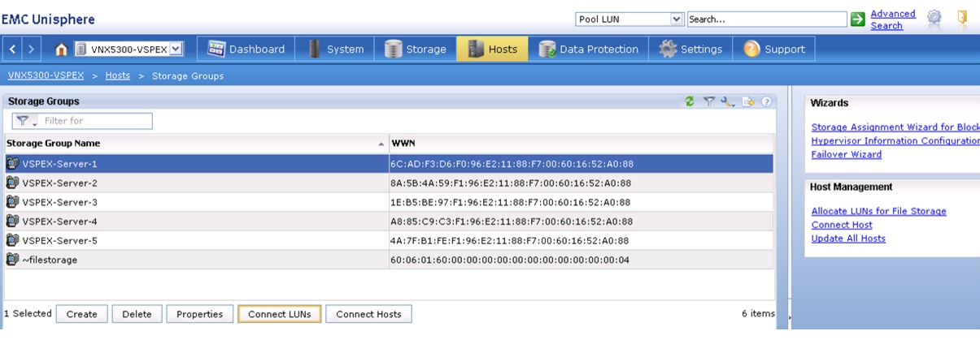980x357 pixels.
Task: Select the VSPEX-Server-3 row
Action: click(x=389, y=202)
